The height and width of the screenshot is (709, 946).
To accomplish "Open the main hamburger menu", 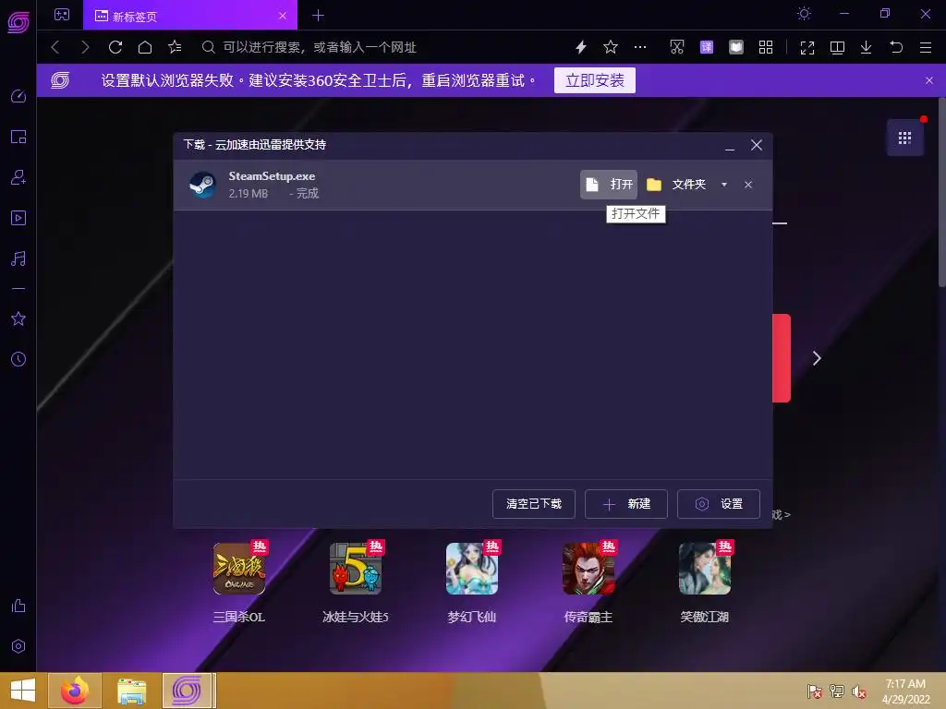I will pyautogui.click(x=926, y=47).
